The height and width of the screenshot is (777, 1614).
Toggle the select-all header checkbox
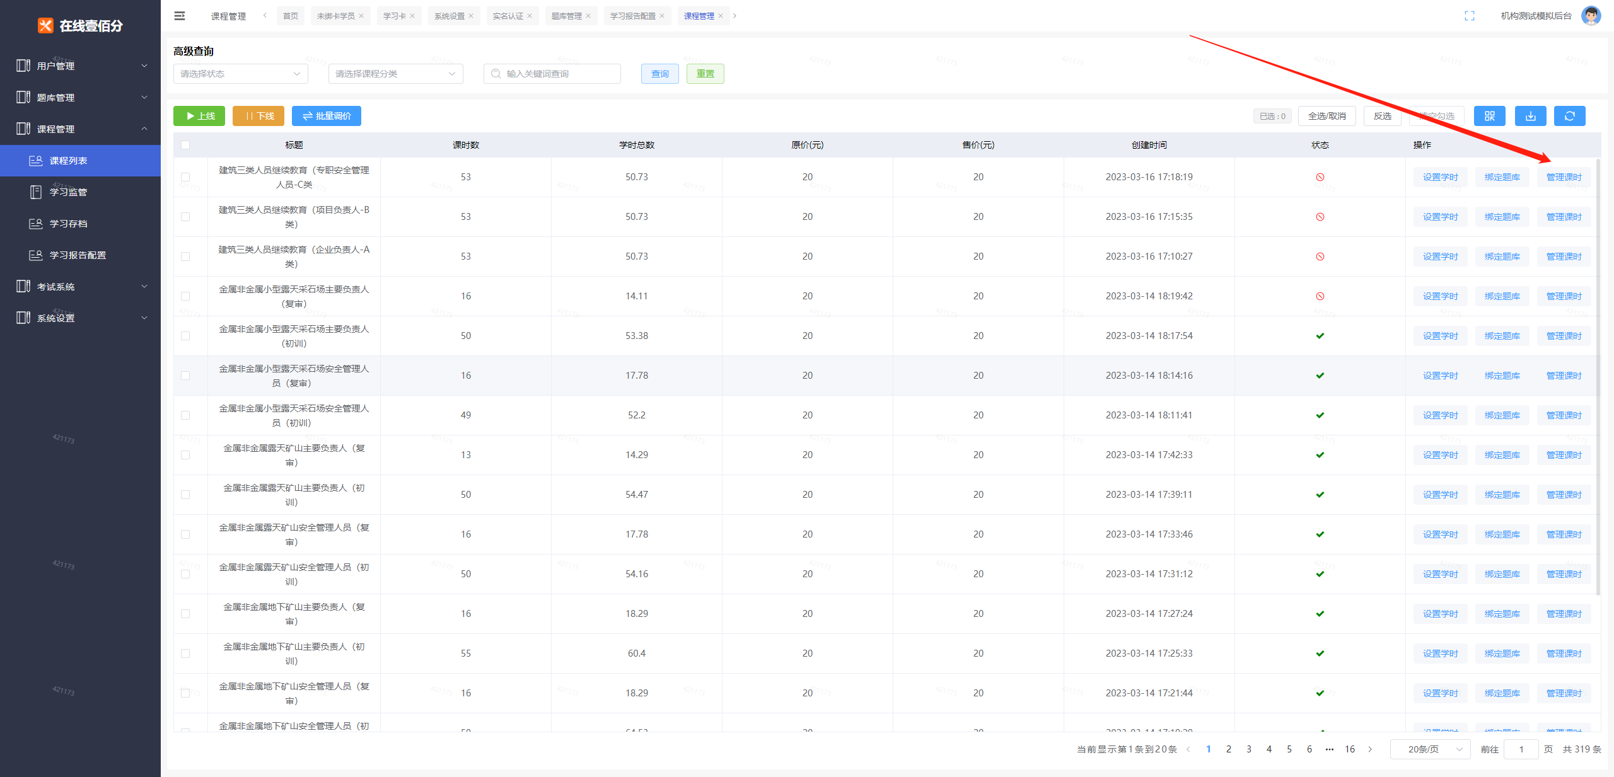pos(185,145)
